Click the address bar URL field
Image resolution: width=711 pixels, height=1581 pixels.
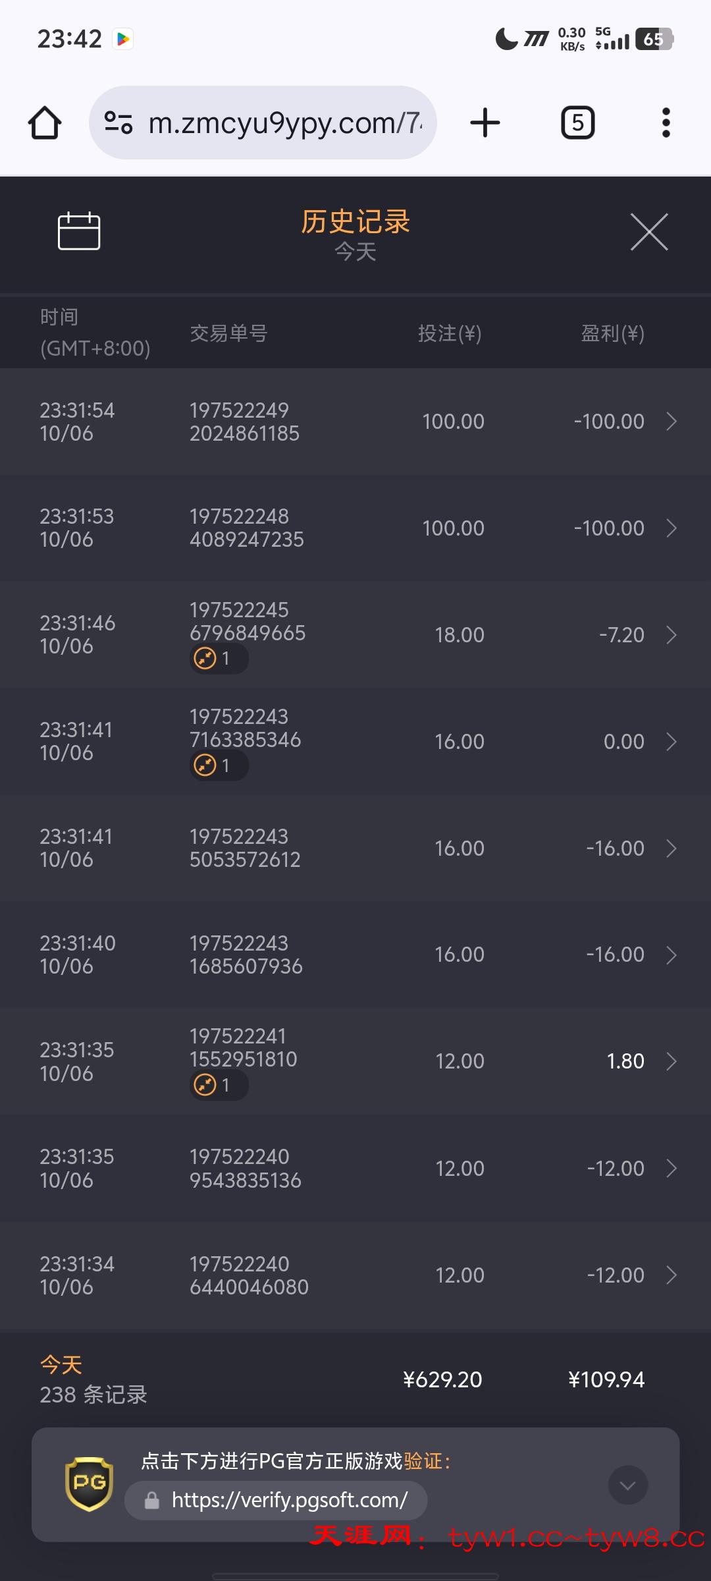pyautogui.click(x=283, y=123)
